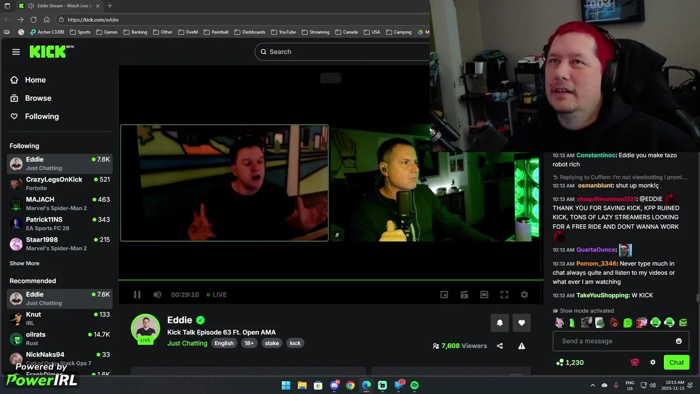Open Browse in the sidebar
The width and height of the screenshot is (700, 394).
[38, 98]
